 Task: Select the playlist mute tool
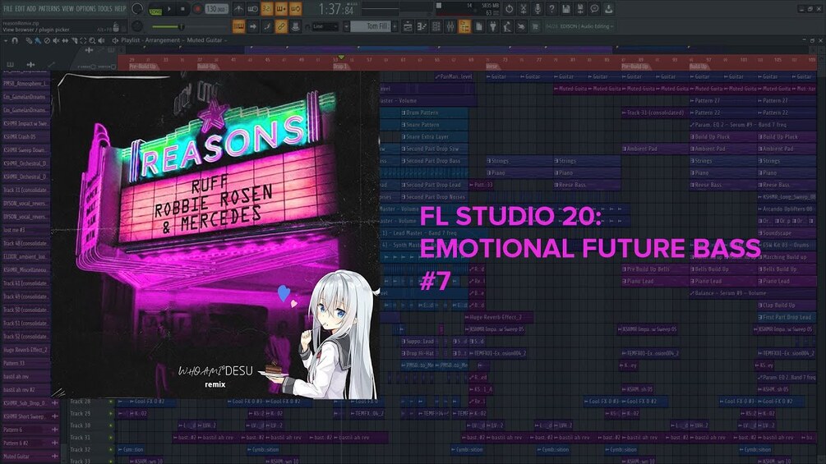tap(56, 40)
